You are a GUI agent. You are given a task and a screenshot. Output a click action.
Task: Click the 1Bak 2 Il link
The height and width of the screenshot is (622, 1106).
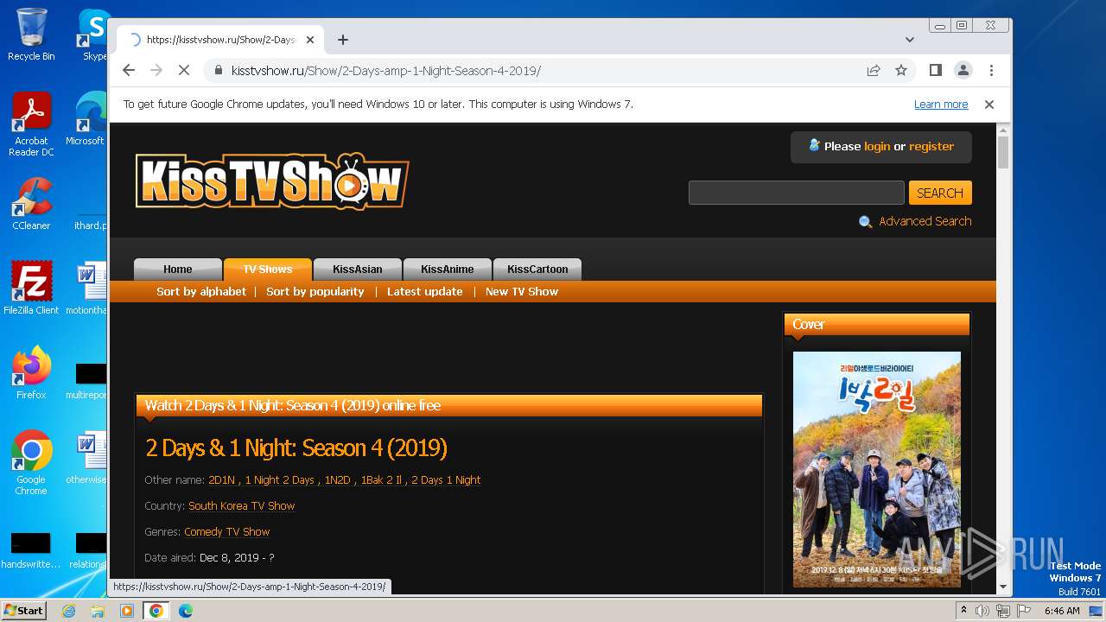(x=381, y=480)
